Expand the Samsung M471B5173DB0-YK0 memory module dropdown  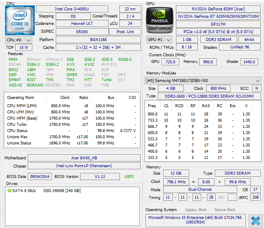[x=203, y=81]
